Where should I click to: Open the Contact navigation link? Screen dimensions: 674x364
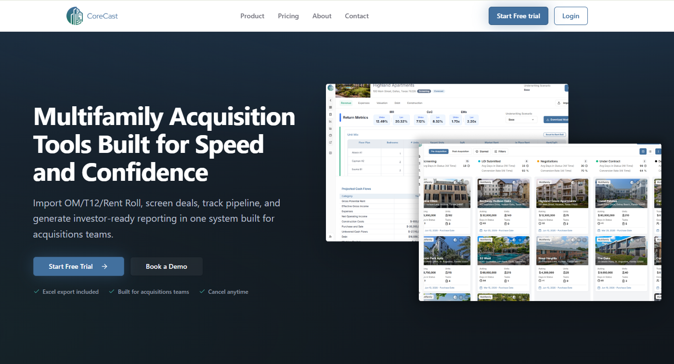357,16
